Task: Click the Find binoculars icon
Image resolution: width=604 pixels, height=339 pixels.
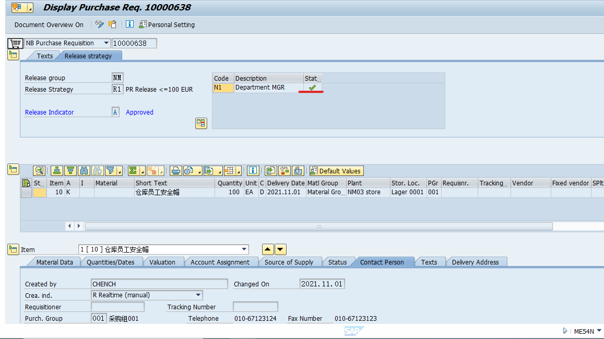Action: [84, 171]
